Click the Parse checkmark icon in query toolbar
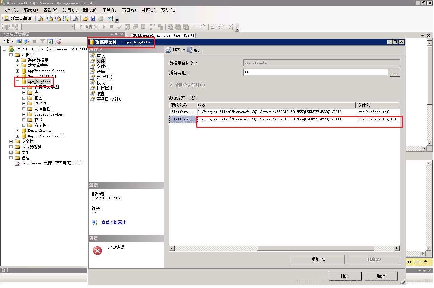434x288 pixels. (120, 27)
